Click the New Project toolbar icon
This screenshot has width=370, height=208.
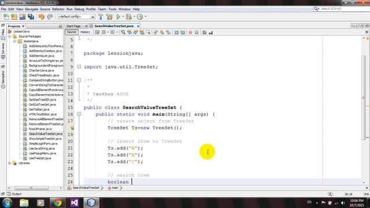(14, 17)
